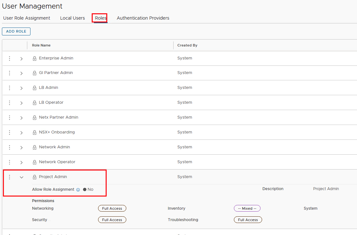
Task: Click the lock icon next to GI Partner Admin
Action: (35, 73)
